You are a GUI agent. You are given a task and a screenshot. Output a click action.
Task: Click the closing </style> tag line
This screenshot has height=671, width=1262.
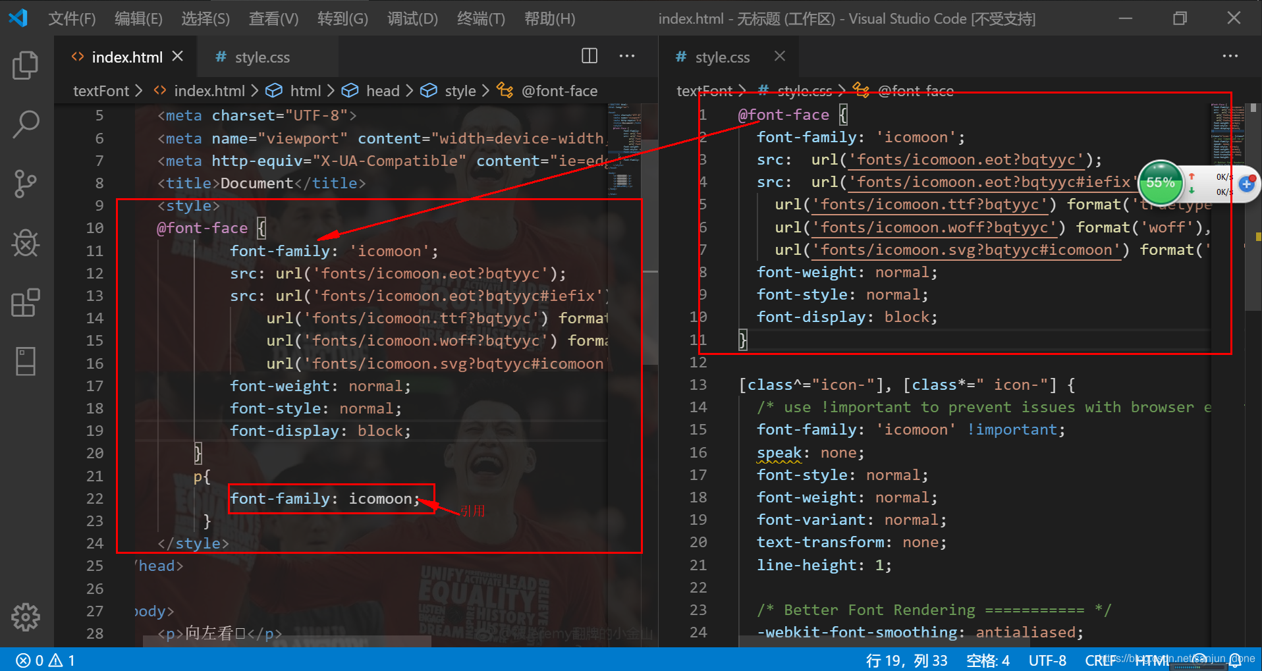pyautogui.click(x=193, y=544)
